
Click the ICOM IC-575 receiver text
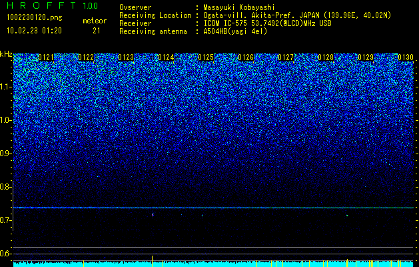267,24
